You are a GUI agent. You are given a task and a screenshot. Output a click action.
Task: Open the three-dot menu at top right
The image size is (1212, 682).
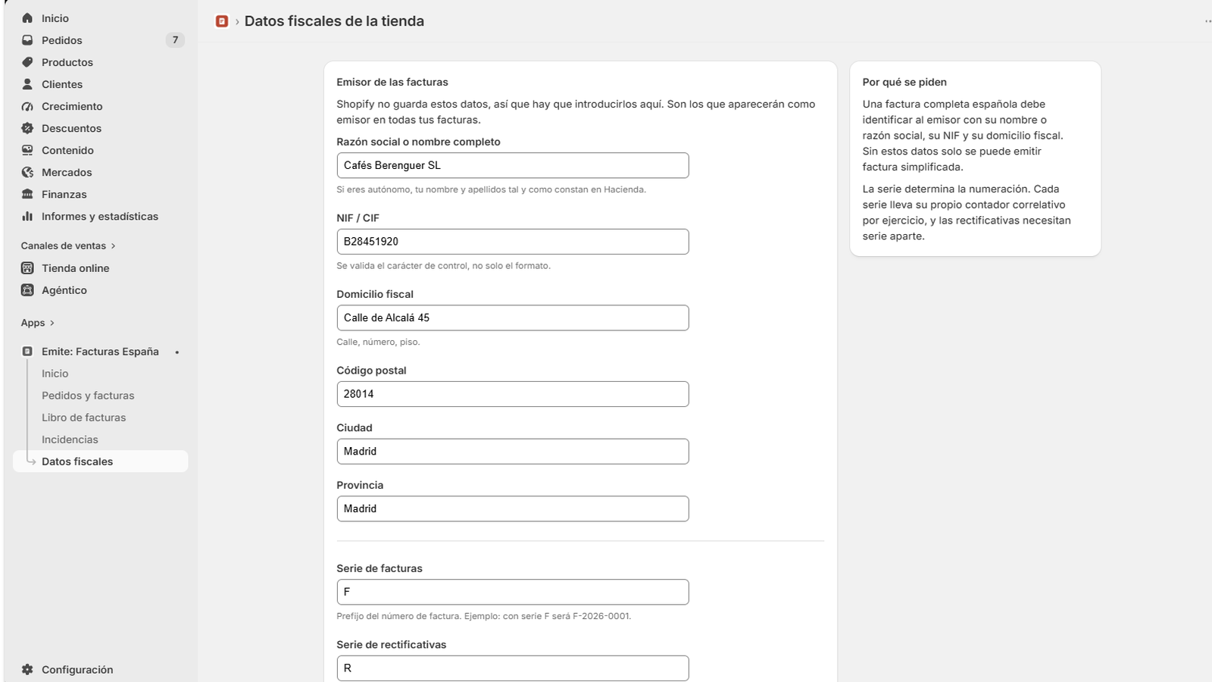click(1207, 21)
